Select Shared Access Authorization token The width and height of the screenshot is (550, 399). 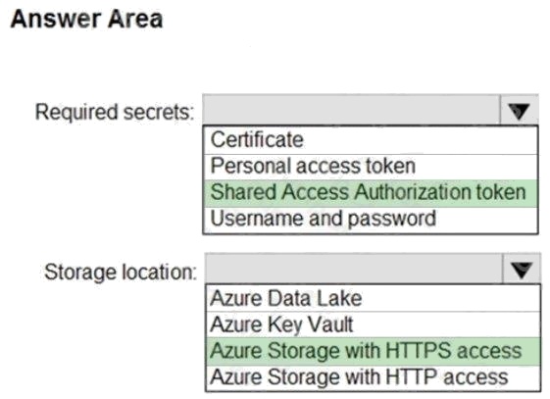tap(371, 193)
